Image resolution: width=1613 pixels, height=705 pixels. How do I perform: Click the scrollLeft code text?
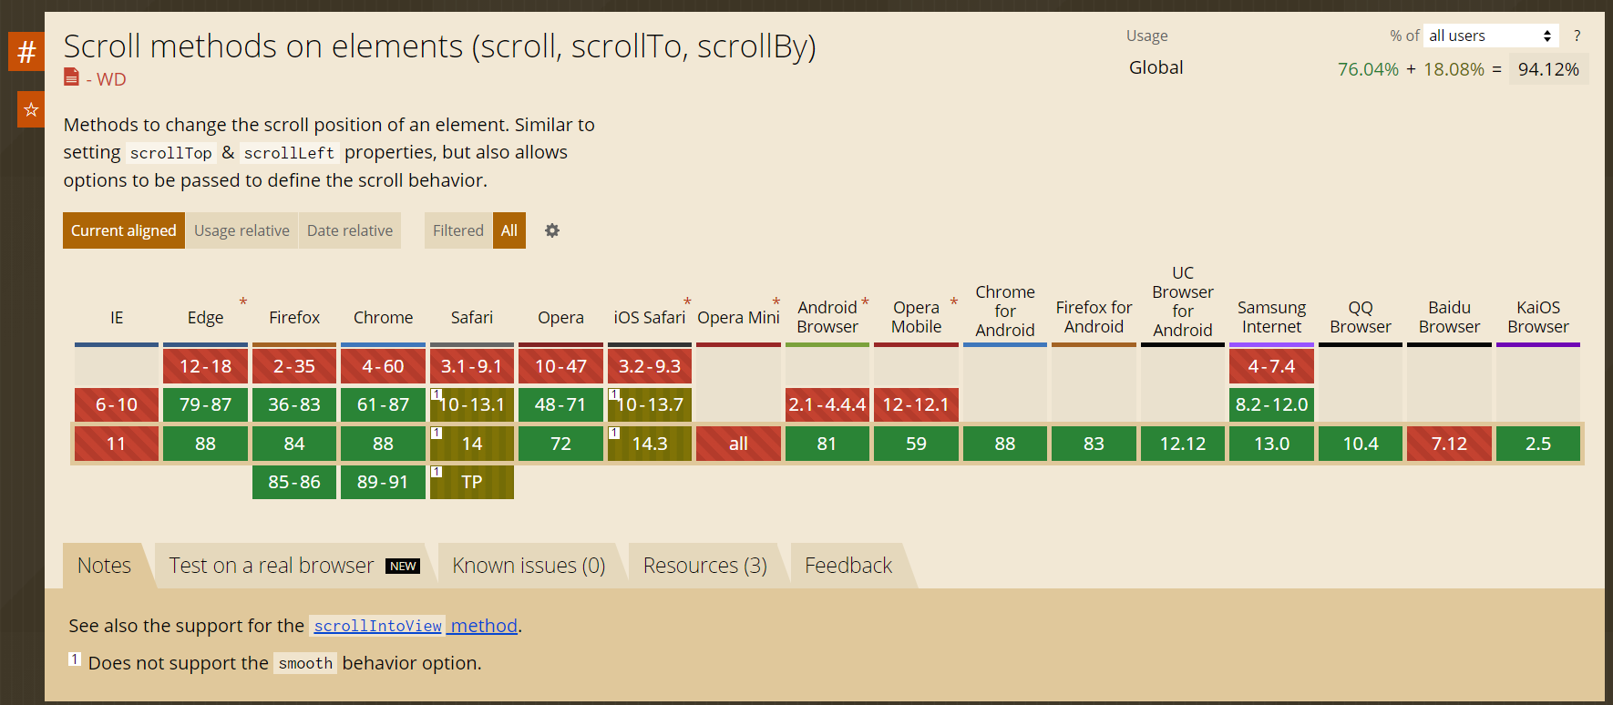289,153
